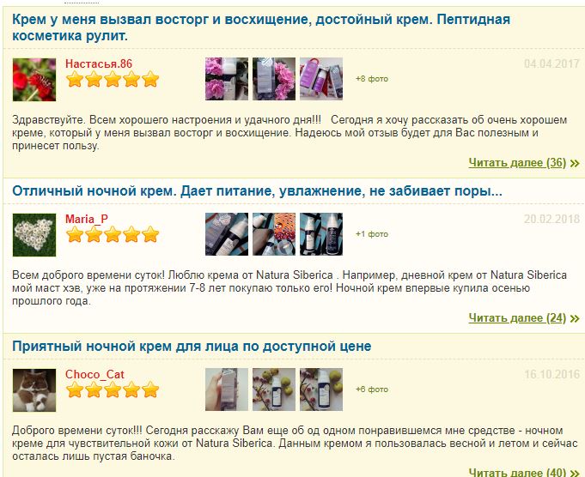The image size is (585, 477).
Task: Click Настасья.86 five-star rating
Action: click(113, 80)
